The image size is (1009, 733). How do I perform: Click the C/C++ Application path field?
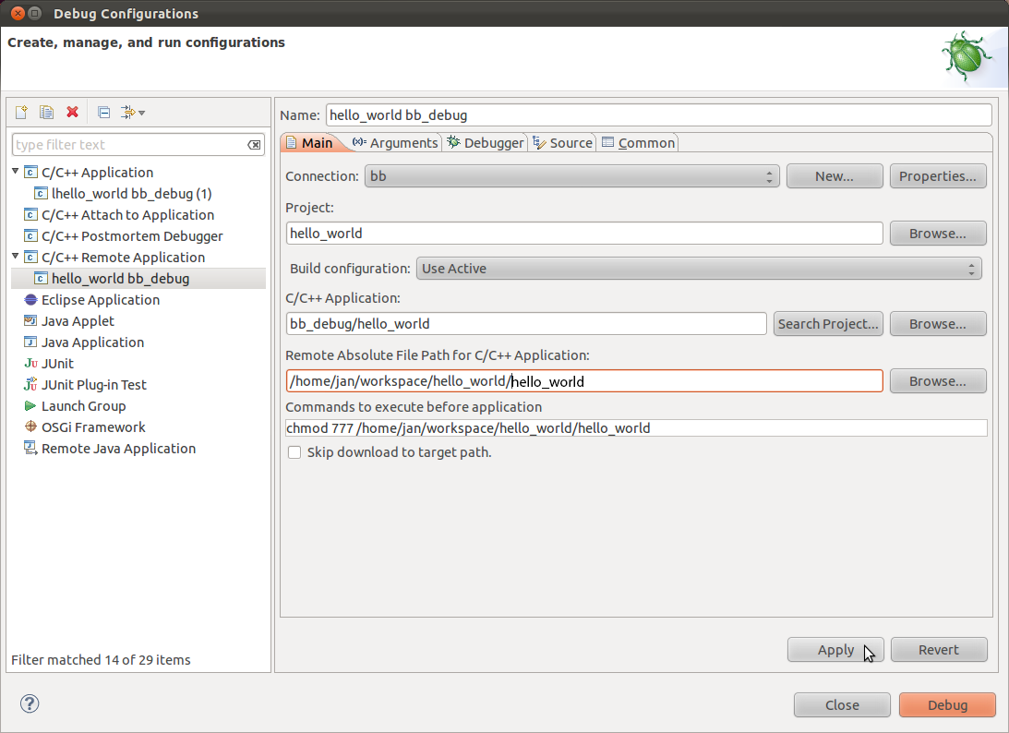[x=526, y=324]
